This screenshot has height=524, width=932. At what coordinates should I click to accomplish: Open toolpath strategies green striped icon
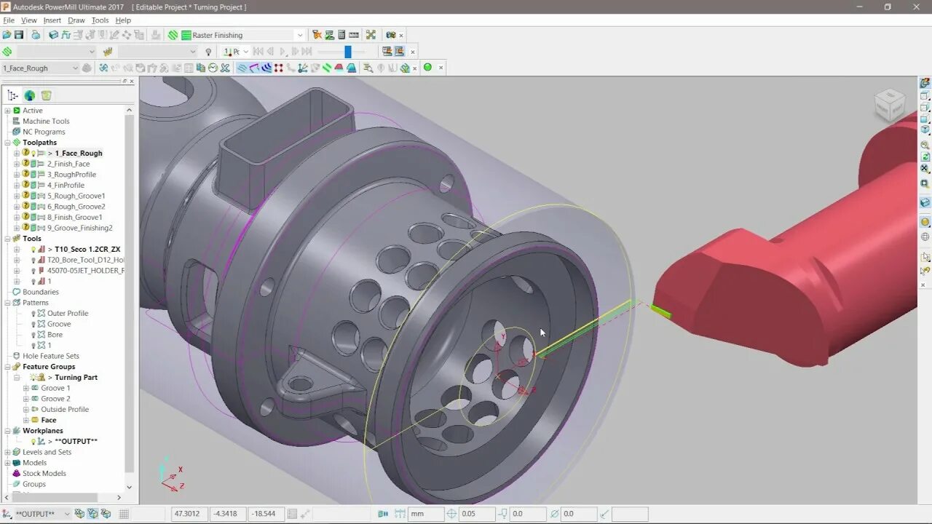point(173,35)
